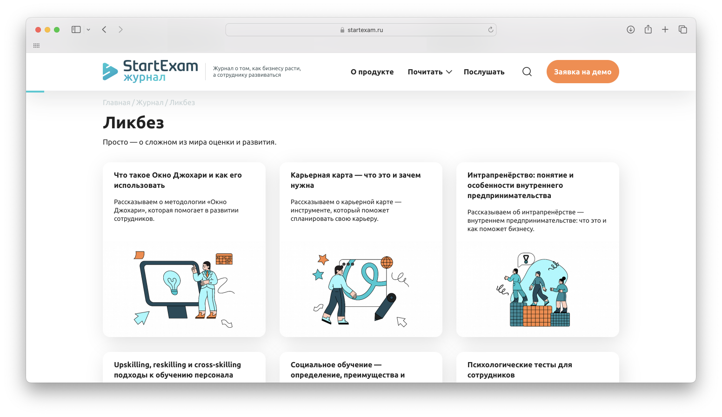Viewport: 722px width, 417px height.
Task: Go to Главная breadcrumb link
Action: tap(116, 103)
